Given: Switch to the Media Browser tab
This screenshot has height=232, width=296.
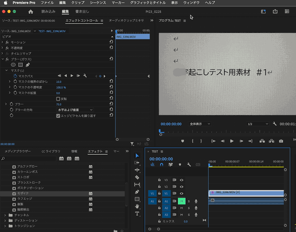Looking at the screenshot, I should [x=17, y=151].
